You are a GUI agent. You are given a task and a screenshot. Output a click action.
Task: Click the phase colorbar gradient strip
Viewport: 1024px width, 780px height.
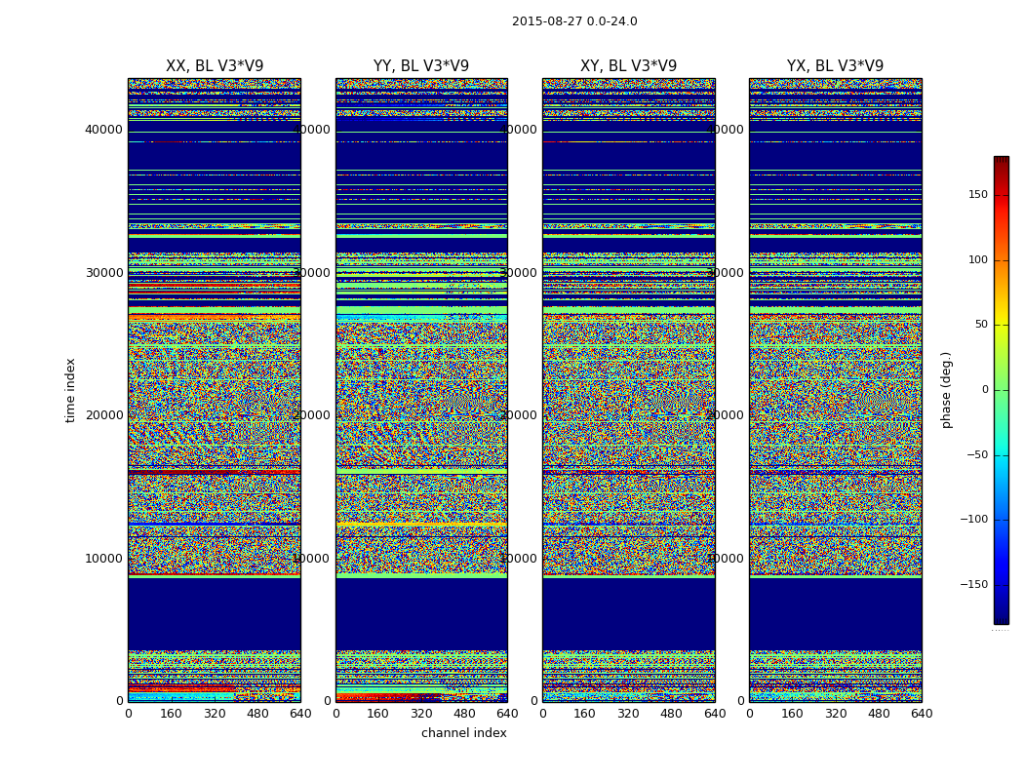(1002, 390)
